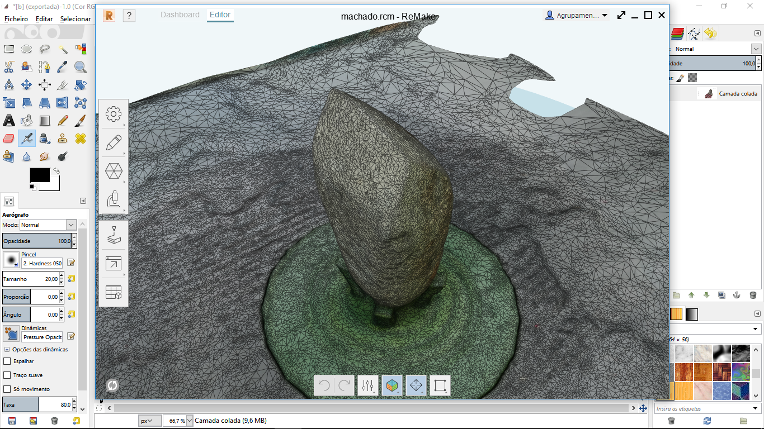Open tool options panel menu arrow
764x429 pixels.
coord(83,201)
